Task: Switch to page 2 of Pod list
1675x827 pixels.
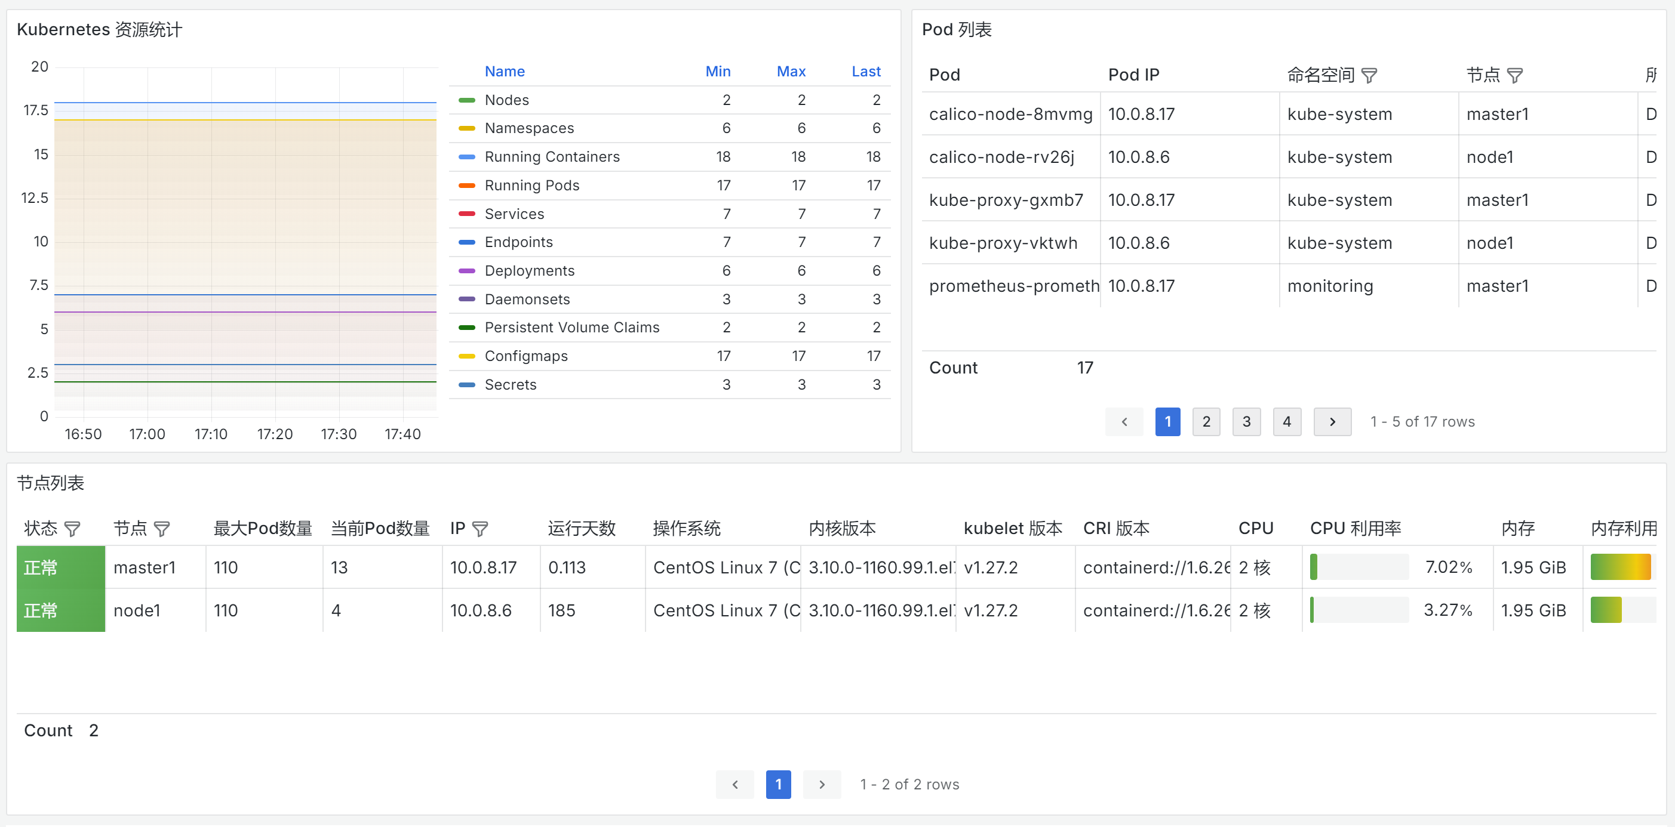Action: (x=1206, y=422)
